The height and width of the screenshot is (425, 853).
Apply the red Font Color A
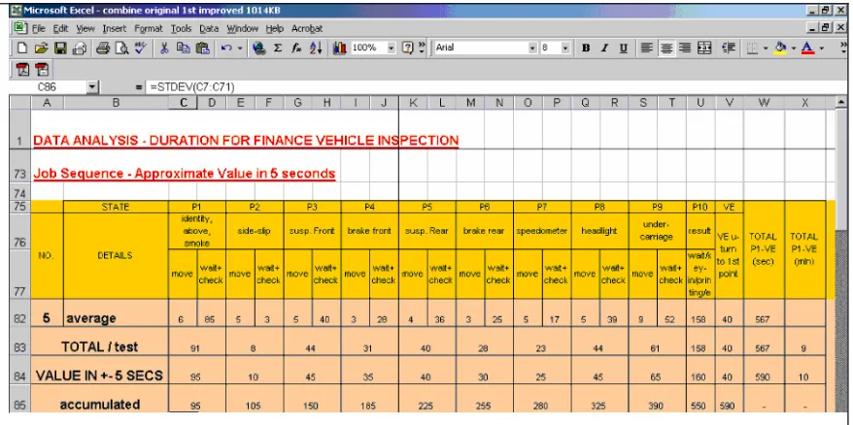pos(808,49)
